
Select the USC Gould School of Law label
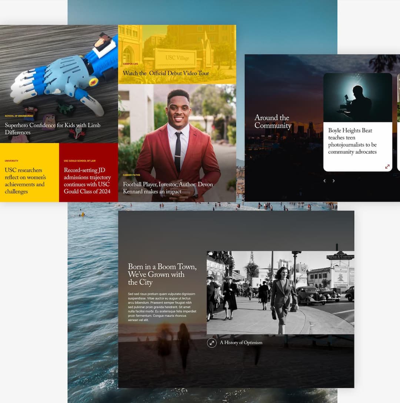[x=80, y=161]
